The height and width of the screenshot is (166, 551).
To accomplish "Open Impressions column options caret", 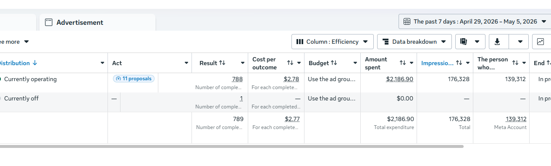I will tap(468, 63).
